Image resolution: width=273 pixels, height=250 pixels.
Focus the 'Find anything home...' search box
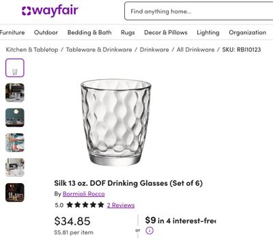[199, 11]
